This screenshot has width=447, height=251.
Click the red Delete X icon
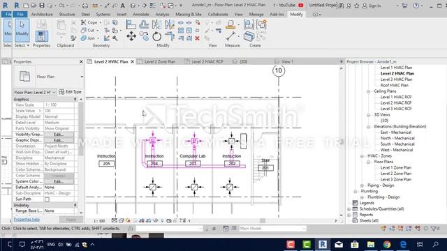click(x=197, y=38)
